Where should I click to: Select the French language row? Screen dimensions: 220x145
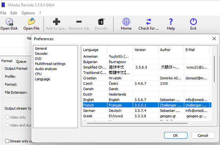tap(147, 105)
